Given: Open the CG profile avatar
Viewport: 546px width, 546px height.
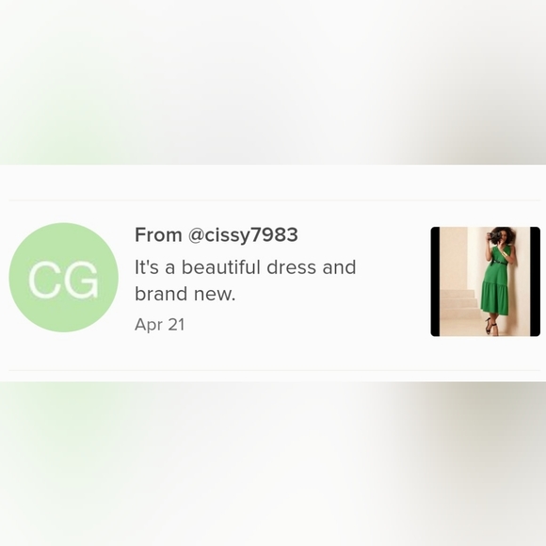Looking at the screenshot, I should pos(63,278).
